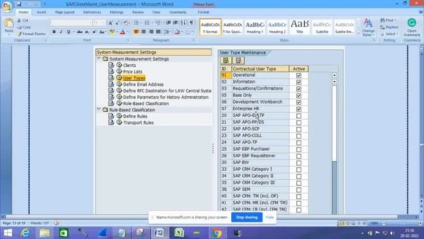Open Grammarly from the ribbon

point(412,27)
